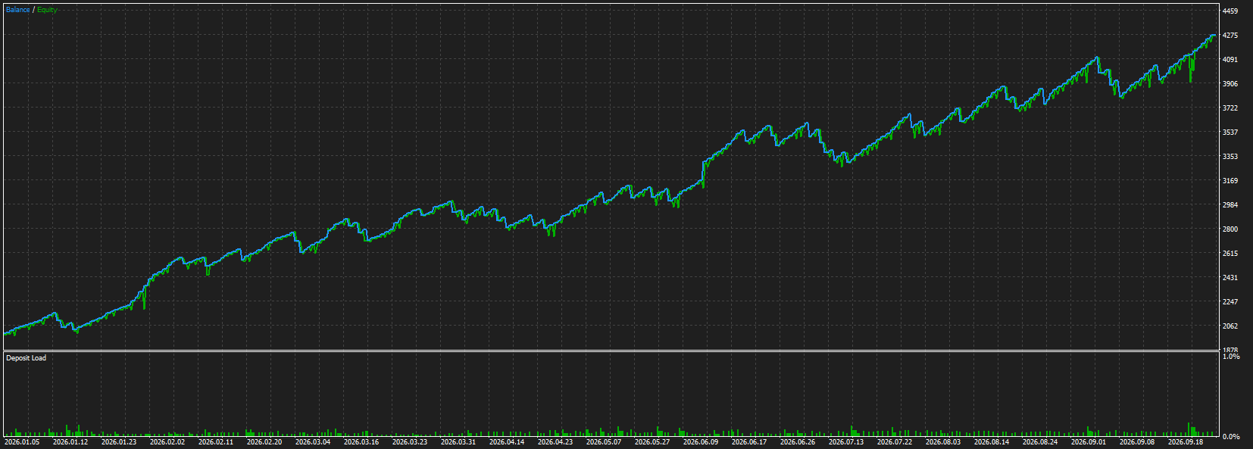Select the 2062 axis value

click(x=1230, y=326)
